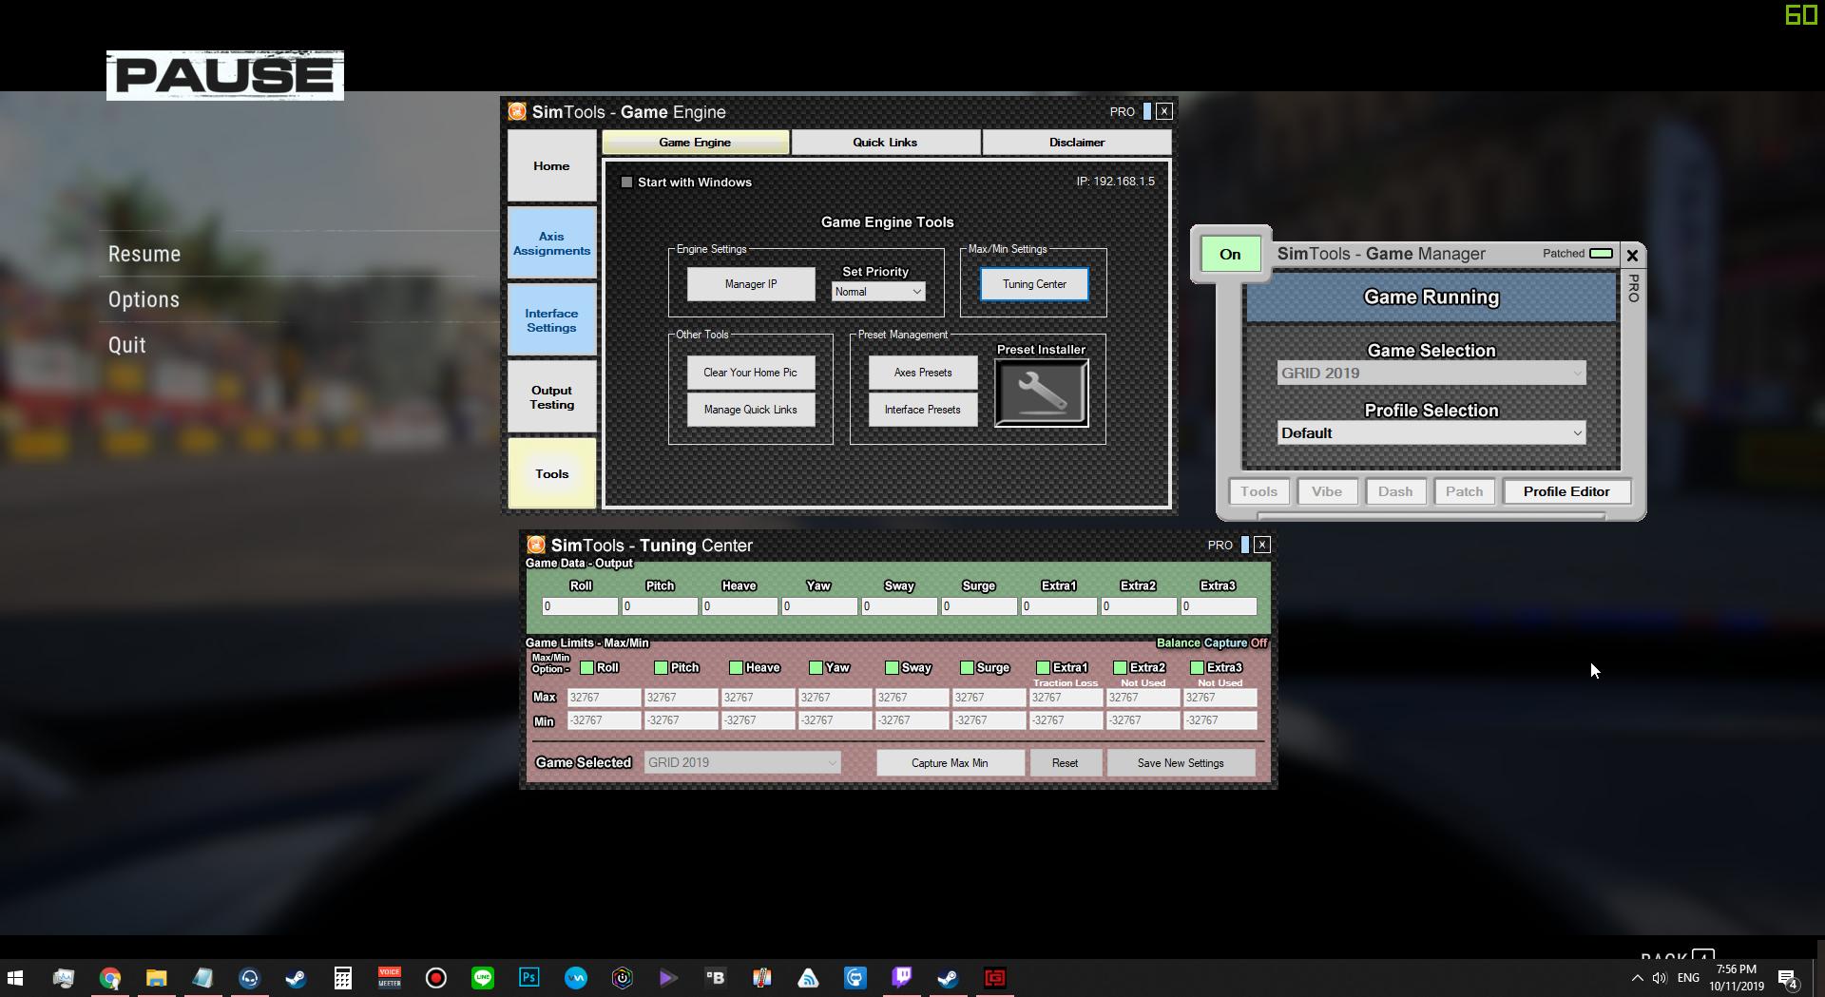The image size is (1825, 997).
Task: Toggle the Extra3 Max/Min option checkbox
Action: (x=1197, y=667)
